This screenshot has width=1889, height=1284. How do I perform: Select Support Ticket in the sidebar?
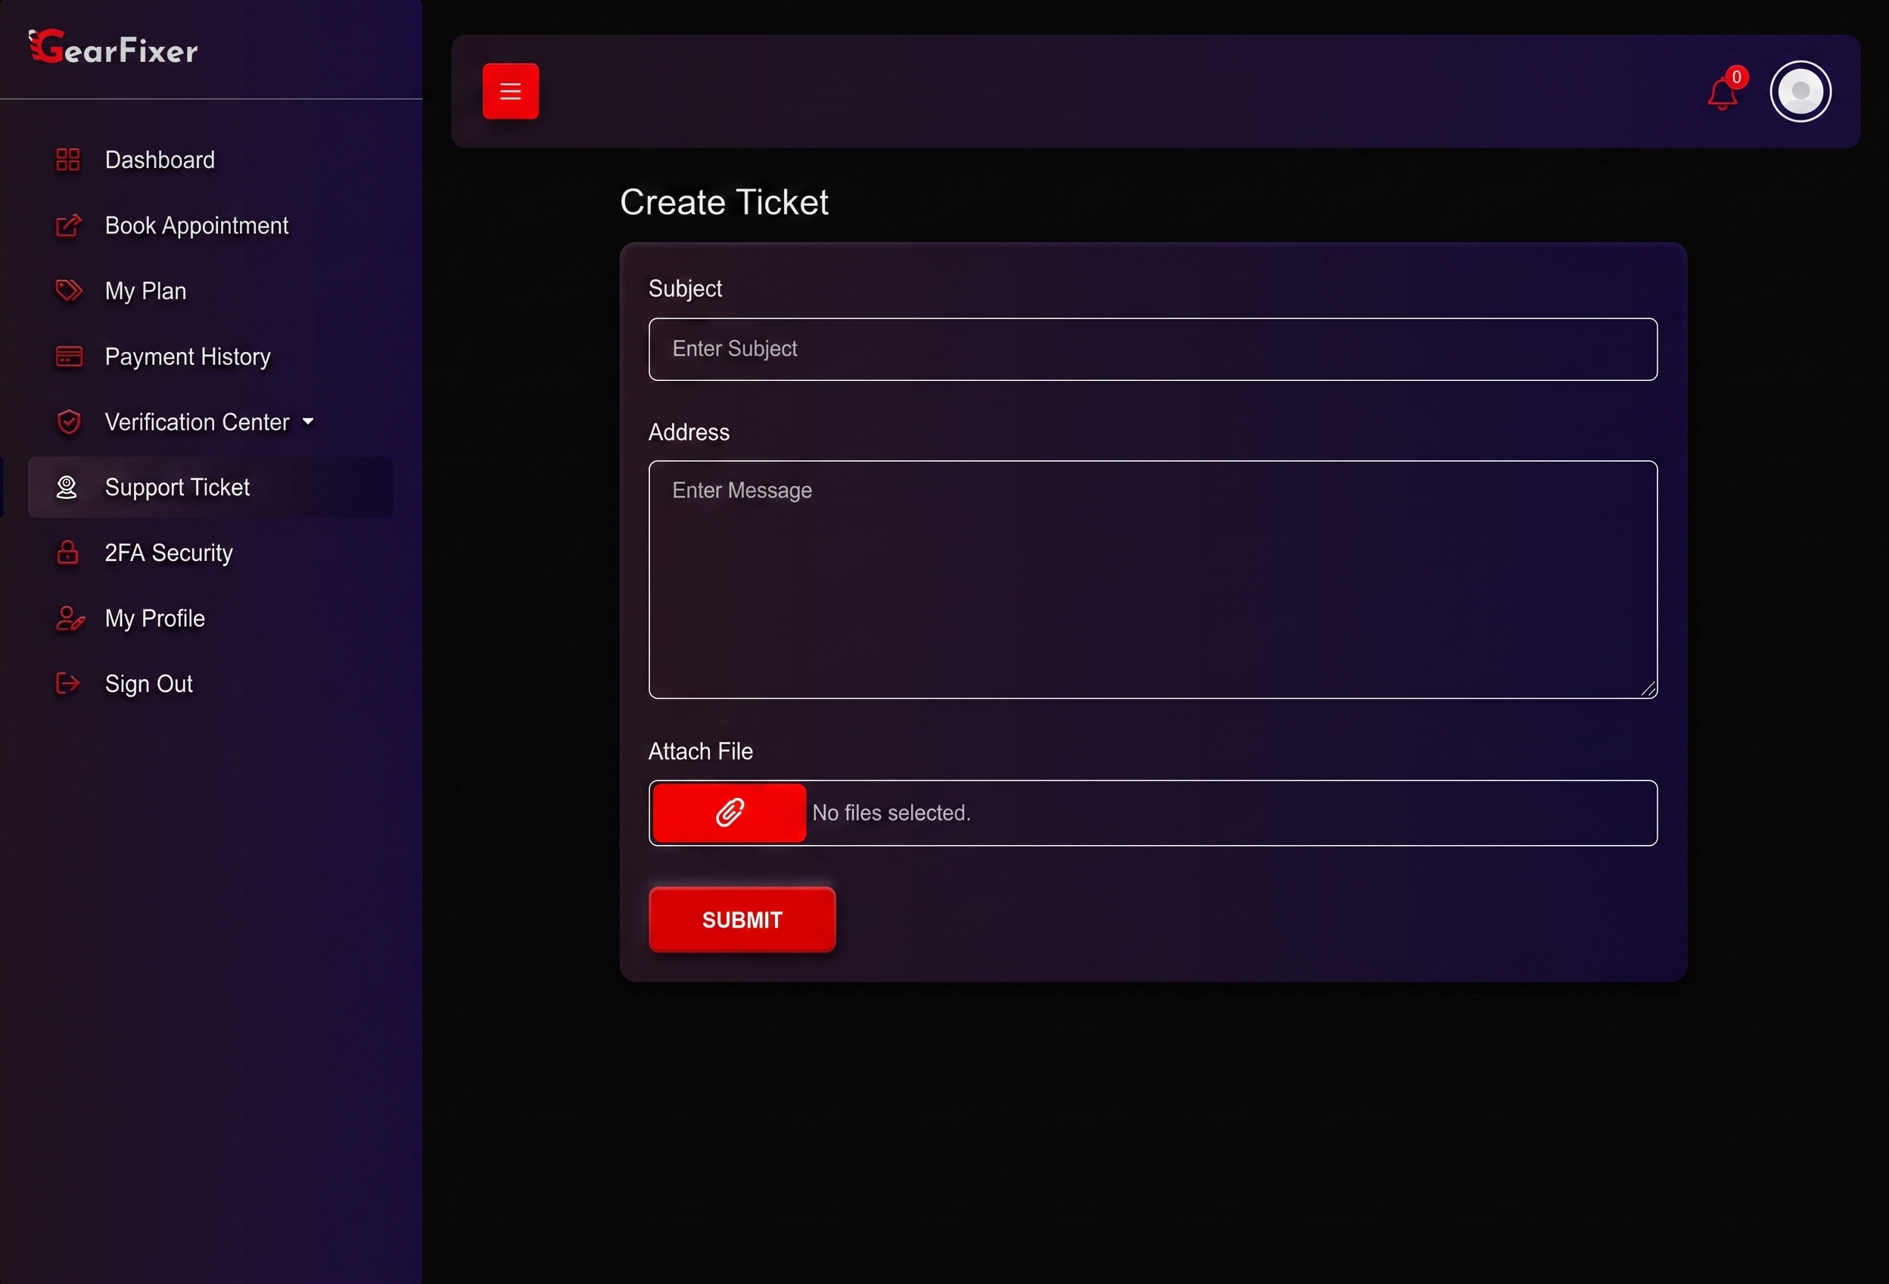click(210, 487)
